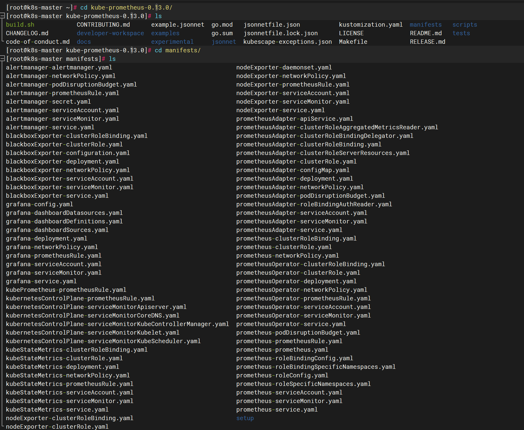
Task: Click prometheus-roleBindingSpecificNamespaces.yaml
Action: (316, 367)
